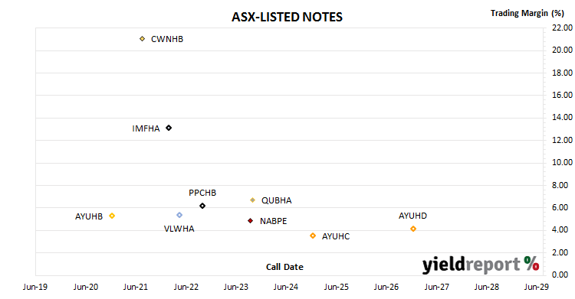Screen dimensions: 575x299
Task: Click the ASX-LISTED NOTES chart title
Action: (287, 17)
